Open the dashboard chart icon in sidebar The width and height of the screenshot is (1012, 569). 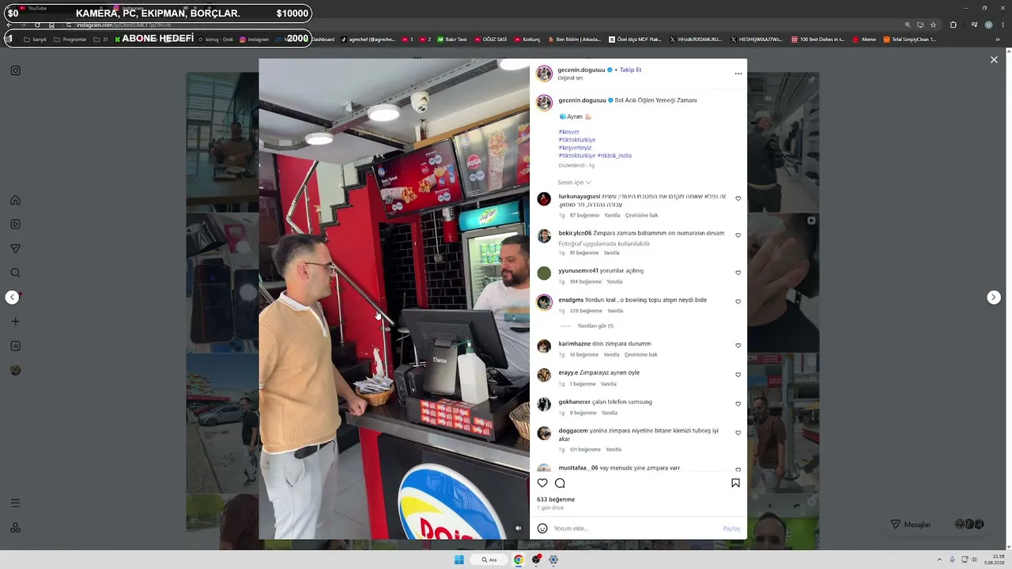click(x=15, y=346)
